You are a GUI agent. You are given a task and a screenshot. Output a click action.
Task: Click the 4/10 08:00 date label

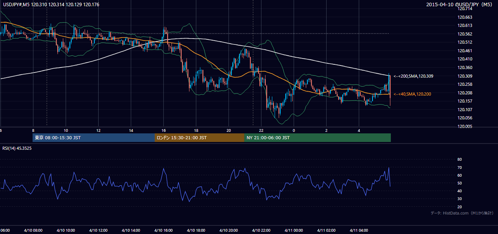33,230
